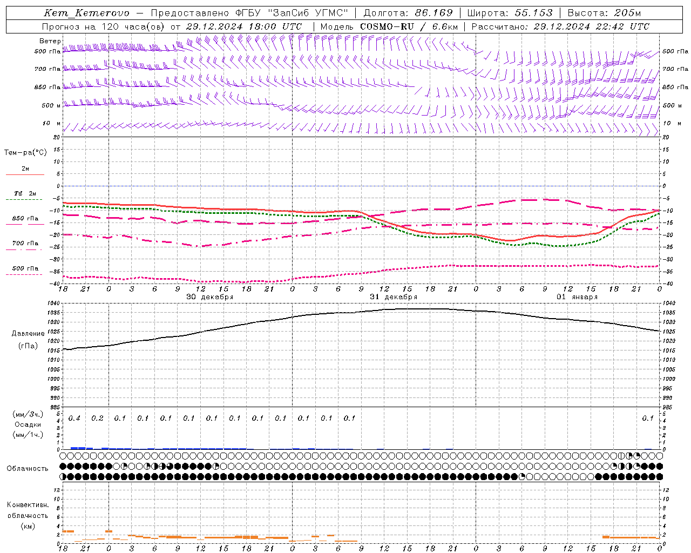Click the Давление pressure panel label
691x553 pixels.
pos(28,334)
